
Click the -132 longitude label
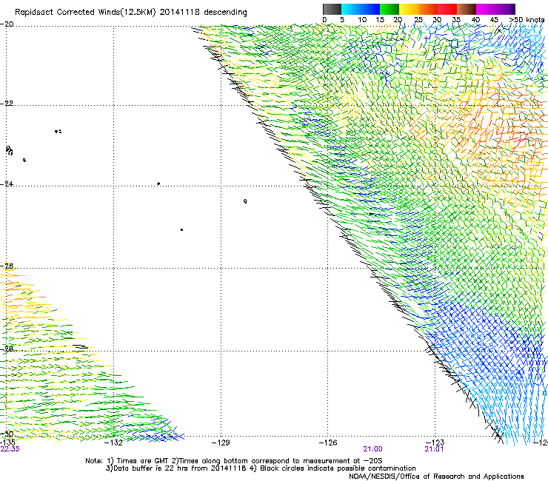click(113, 443)
